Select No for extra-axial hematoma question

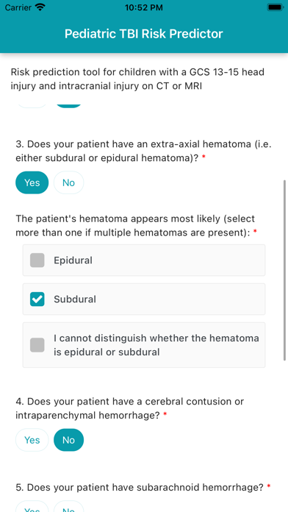(x=68, y=182)
